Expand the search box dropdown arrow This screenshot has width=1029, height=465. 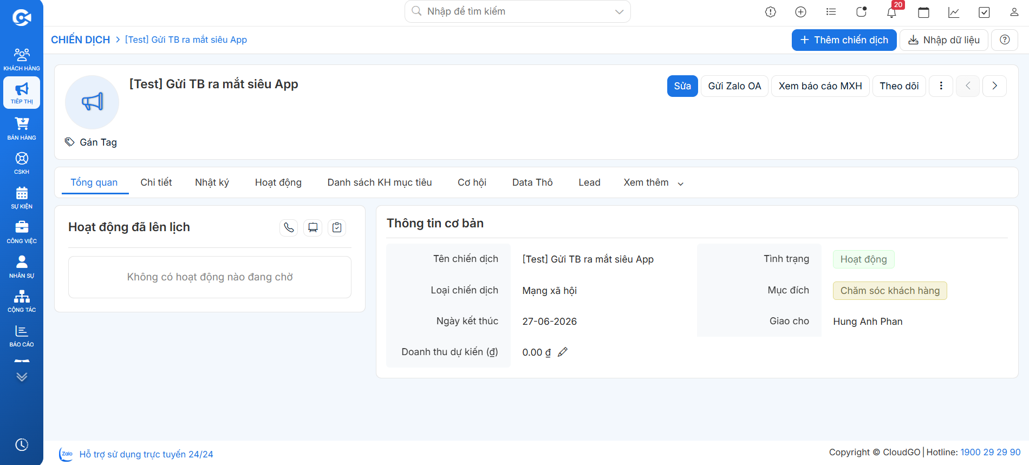(x=620, y=12)
